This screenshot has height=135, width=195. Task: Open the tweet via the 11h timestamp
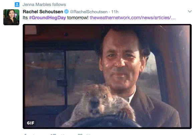click(115, 12)
